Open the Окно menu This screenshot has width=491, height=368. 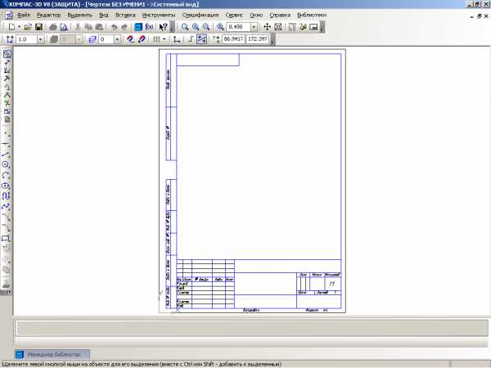pos(256,15)
